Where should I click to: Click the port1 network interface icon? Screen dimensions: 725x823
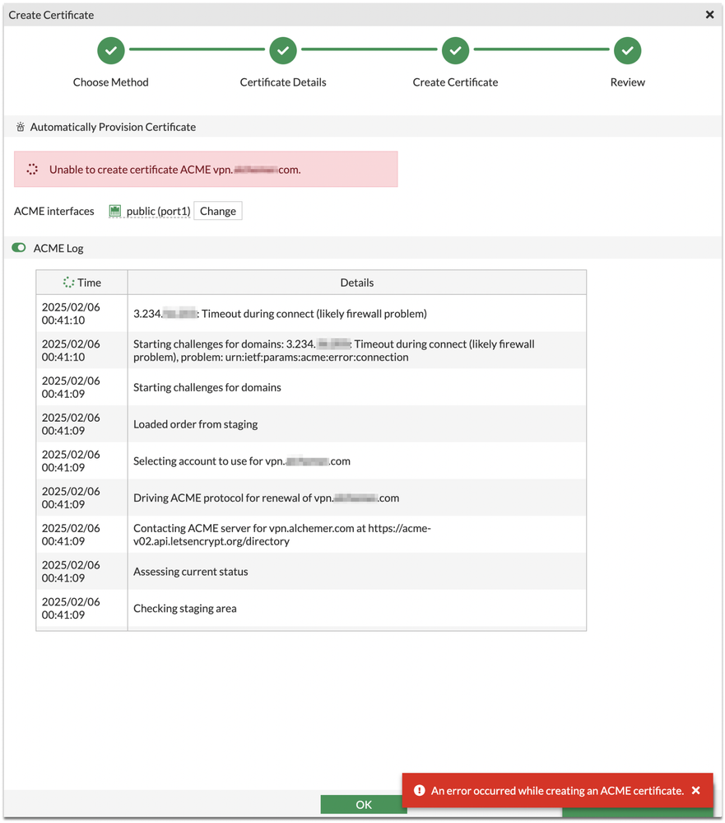click(x=115, y=212)
